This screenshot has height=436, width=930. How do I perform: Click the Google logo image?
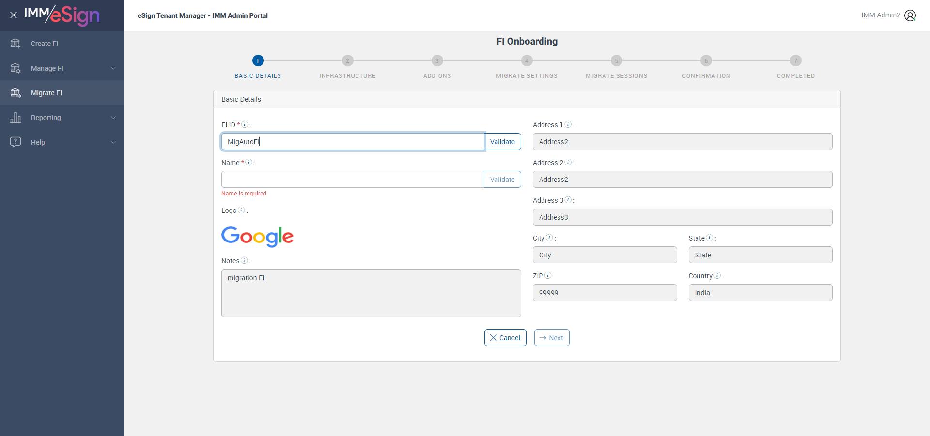click(x=257, y=237)
